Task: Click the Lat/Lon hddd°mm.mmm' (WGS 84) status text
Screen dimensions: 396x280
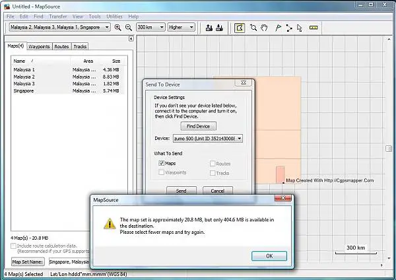Action: [x=88, y=274]
